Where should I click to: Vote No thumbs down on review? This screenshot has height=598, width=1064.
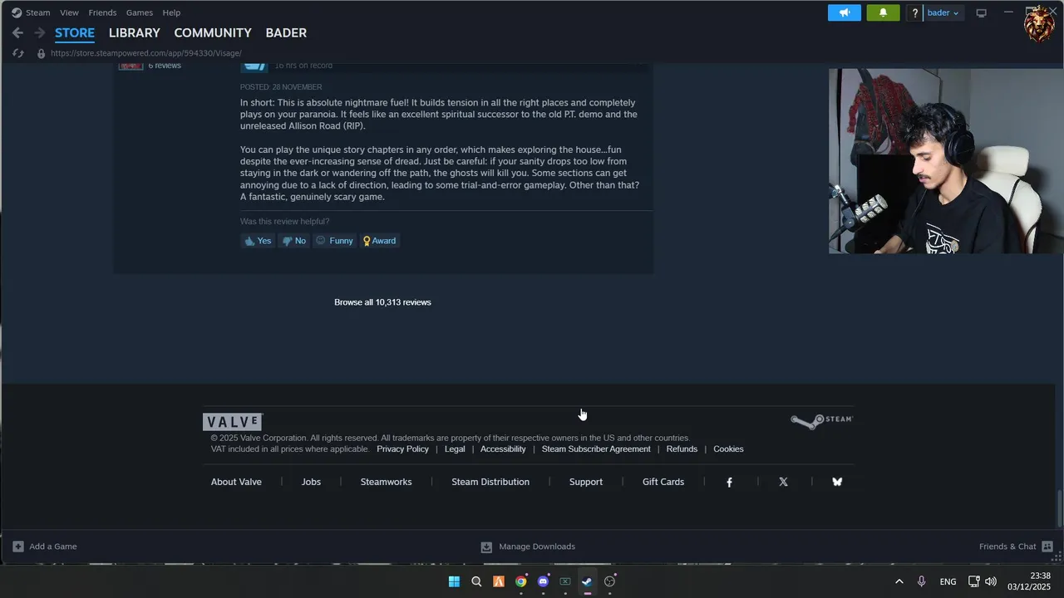293,241
